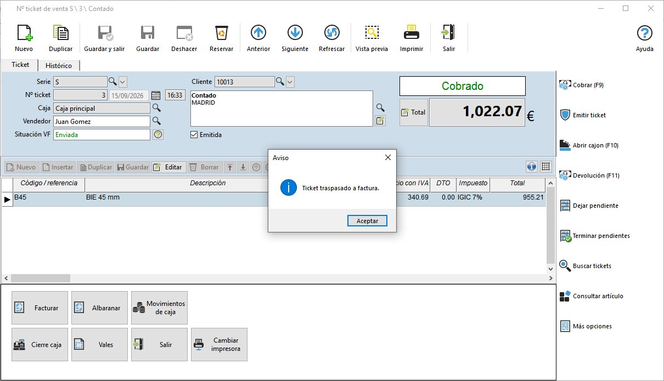Expand the Serie dropdown arrow

tap(123, 82)
